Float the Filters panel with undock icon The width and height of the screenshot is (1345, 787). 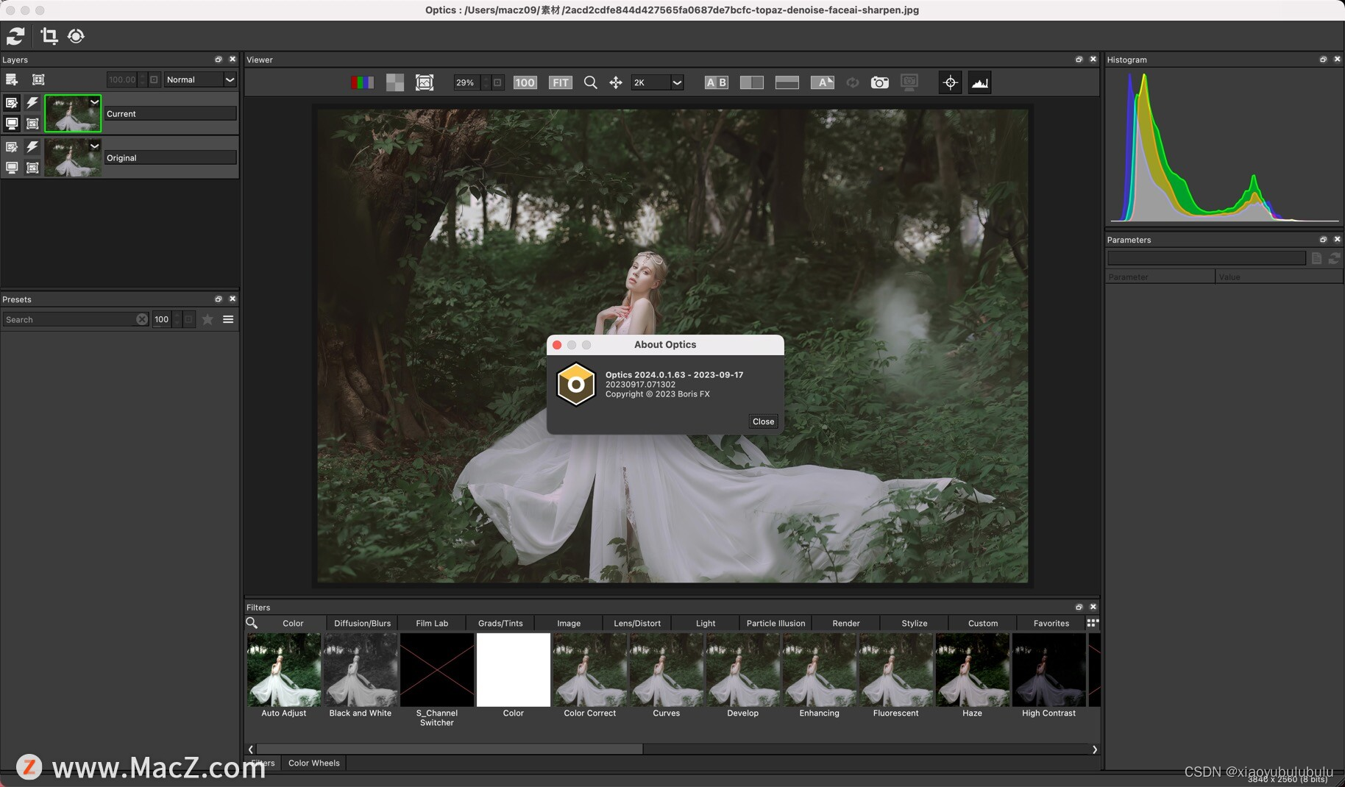click(1079, 607)
